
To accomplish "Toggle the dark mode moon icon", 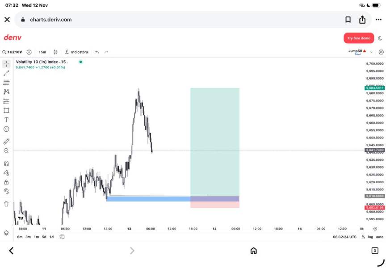I will 380,38.
